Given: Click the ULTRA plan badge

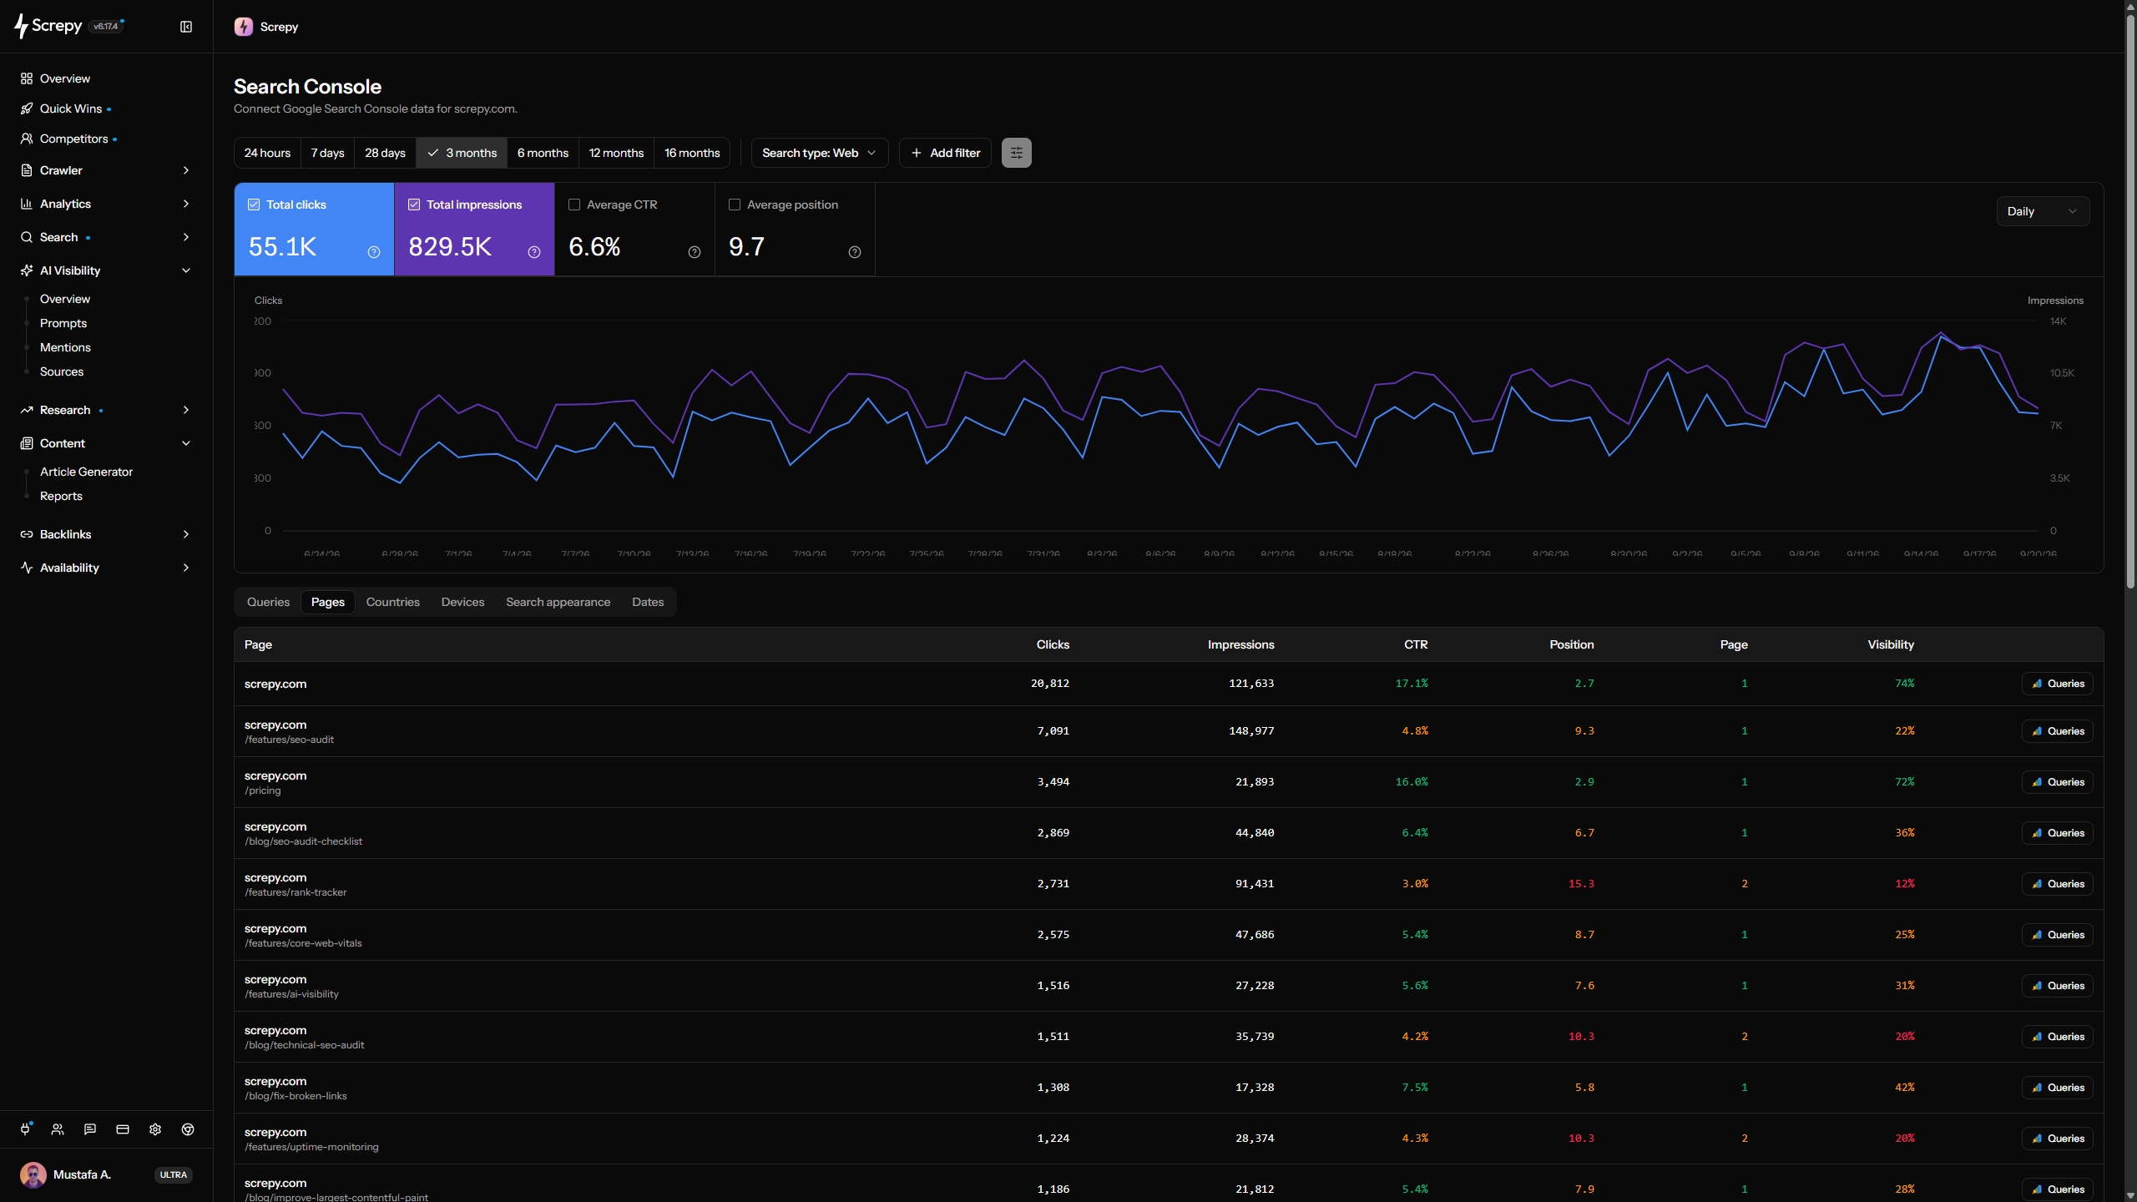Looking at the screenshot, I should (x=174, y=1174).
